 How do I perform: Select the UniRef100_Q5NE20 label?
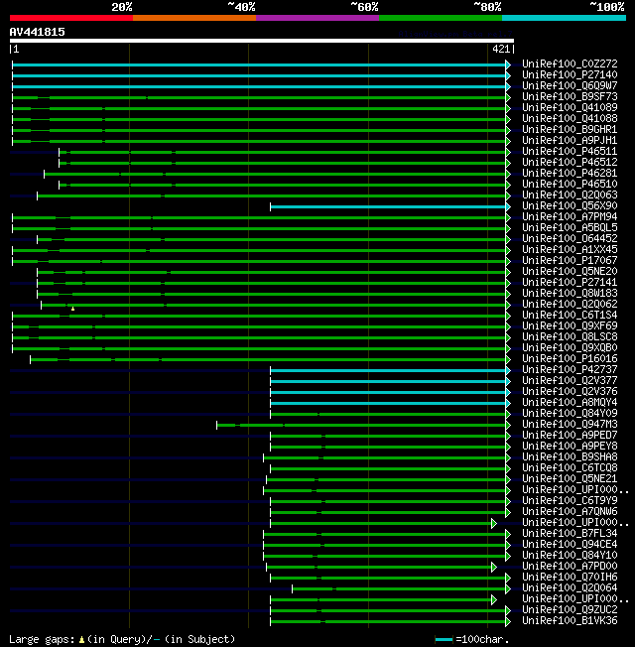570,271
